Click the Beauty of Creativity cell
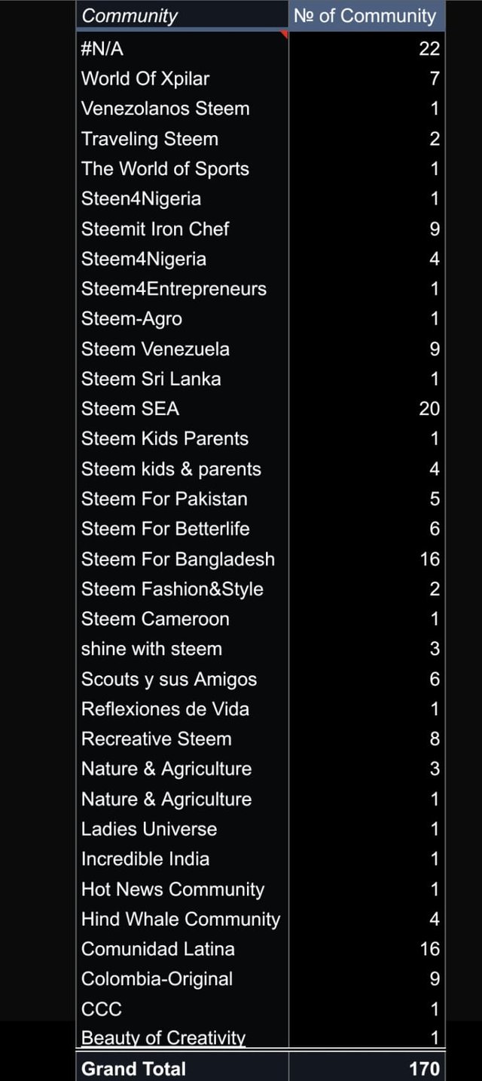 click(182, 1037)
